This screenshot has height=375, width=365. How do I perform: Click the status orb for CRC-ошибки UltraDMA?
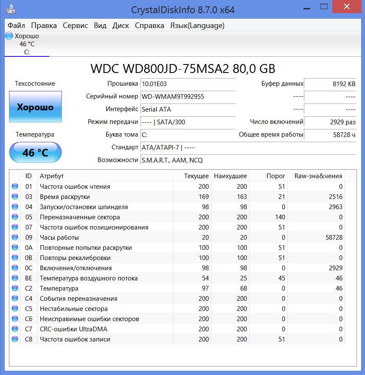[x=15, y=329]
